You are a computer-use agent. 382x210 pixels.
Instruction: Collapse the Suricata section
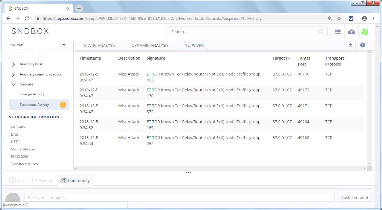13,84
